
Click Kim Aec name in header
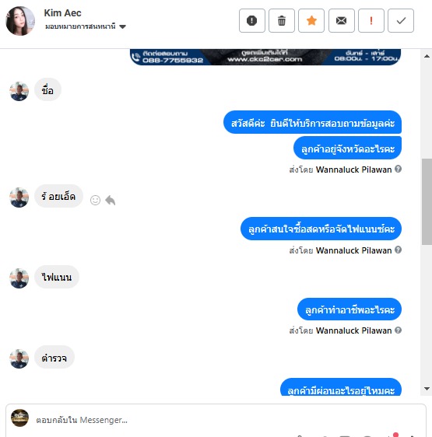click(x=62, y=13)
